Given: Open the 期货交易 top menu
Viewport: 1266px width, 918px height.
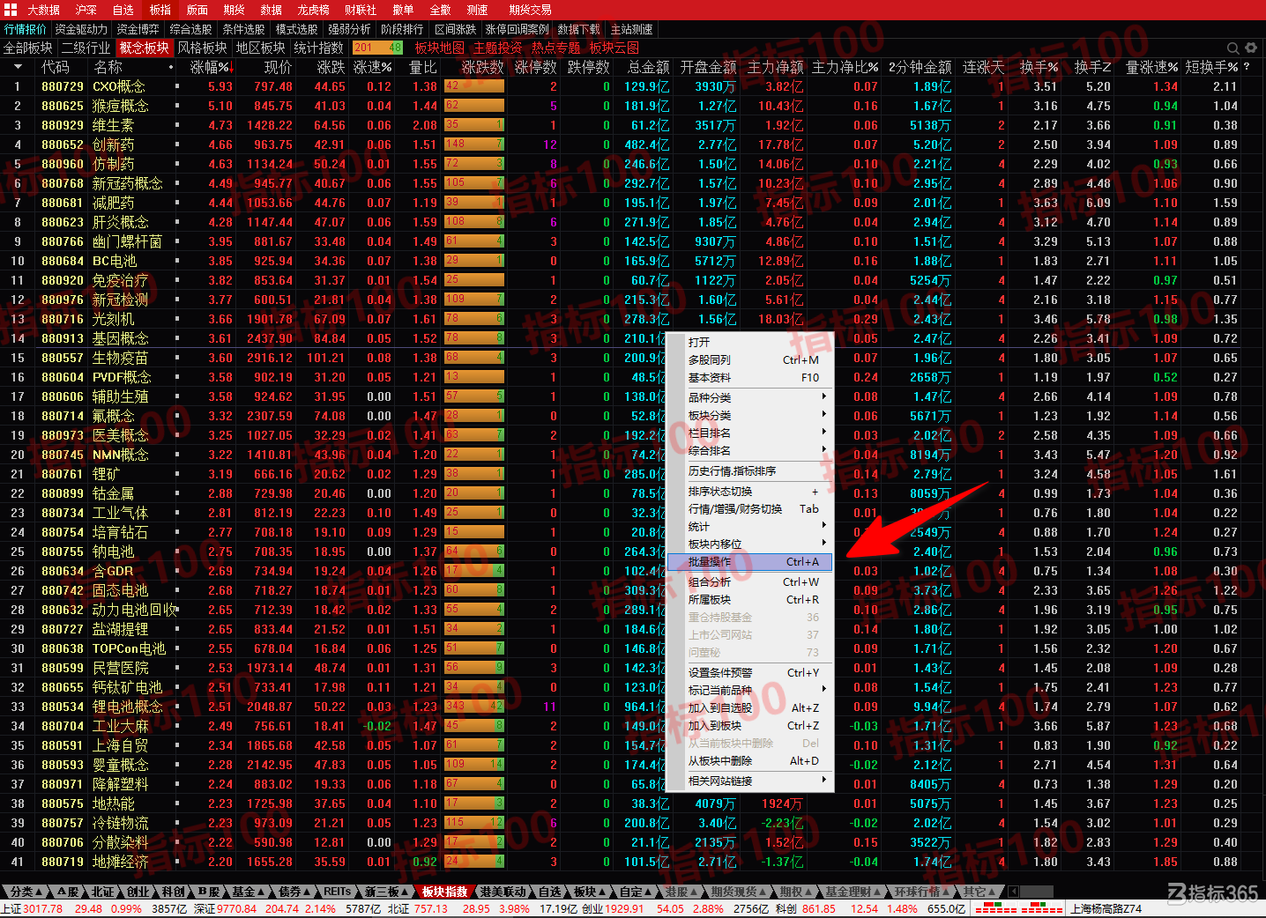Looking at the screenshot, I should coord(530,10).
